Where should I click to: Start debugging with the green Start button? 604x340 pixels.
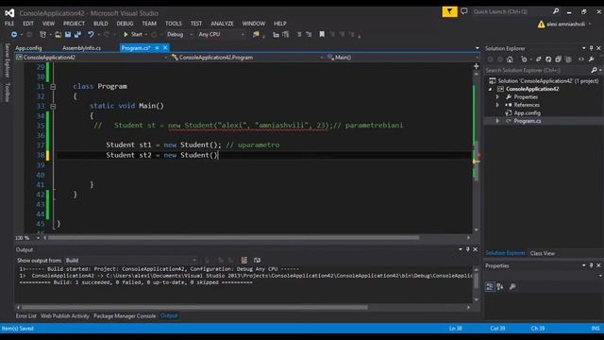click(132, 34)
